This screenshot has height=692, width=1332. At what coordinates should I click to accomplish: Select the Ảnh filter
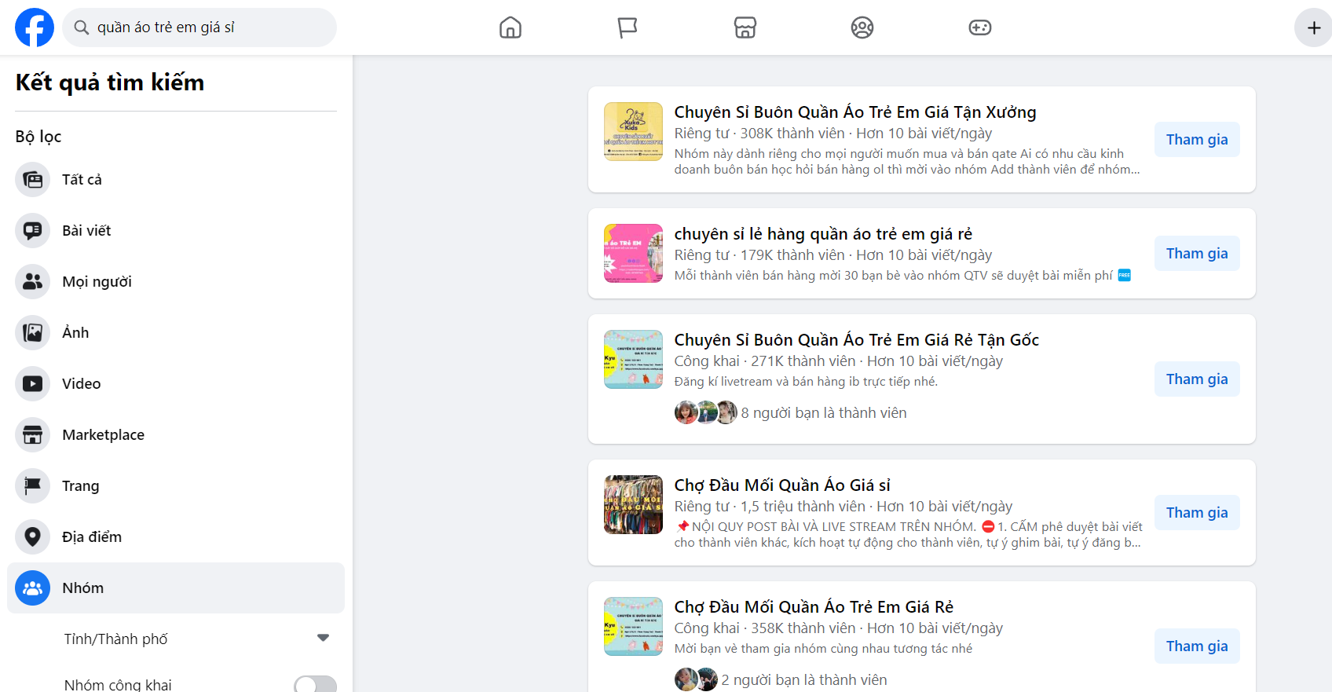[x=75, y=332]
